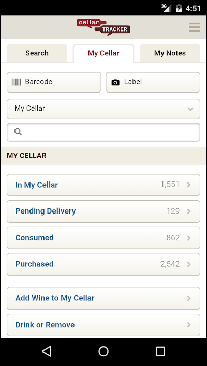Viewport: 207px width, 366px height.
Task: Select the My Cellar tab
Action: pos(103,53)
